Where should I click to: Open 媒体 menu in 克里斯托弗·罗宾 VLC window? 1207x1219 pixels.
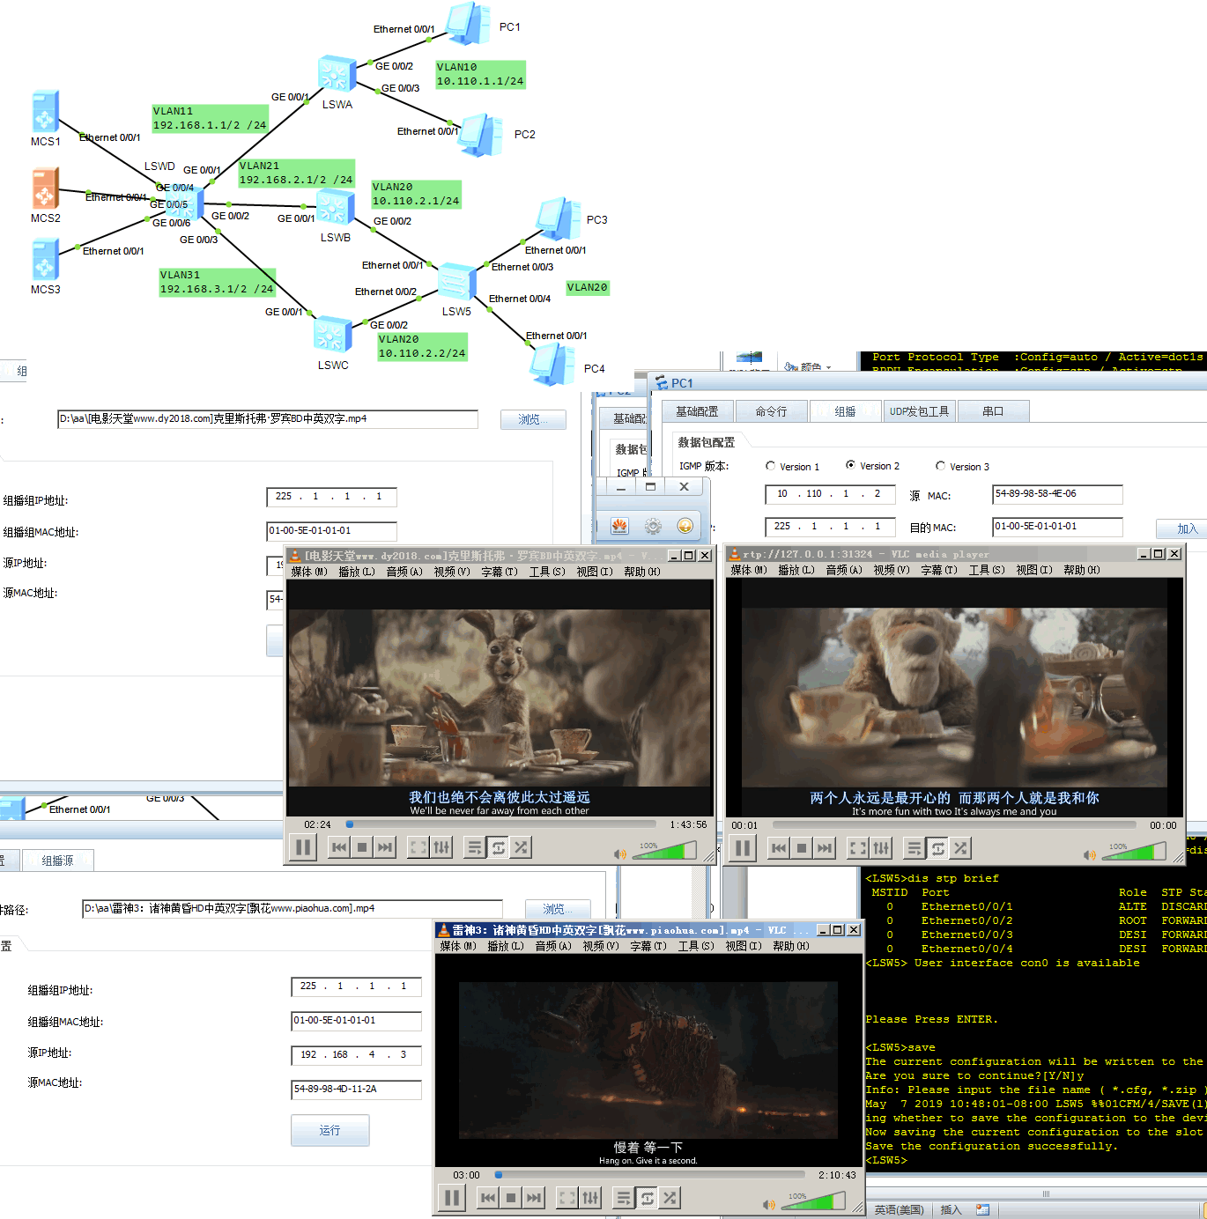click(x=309, y=572)
